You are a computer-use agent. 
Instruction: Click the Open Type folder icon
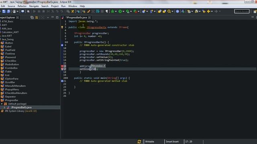(159, 11)
